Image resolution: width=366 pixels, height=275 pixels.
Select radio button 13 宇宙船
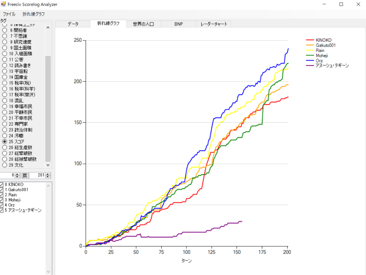click(x=5, y=71)
